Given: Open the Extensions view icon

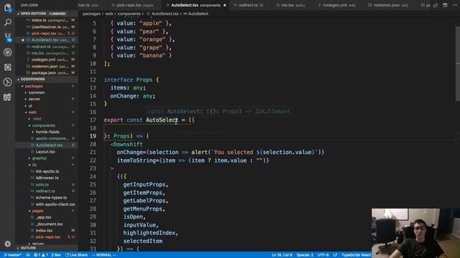Looking at the screenshot, I should click(x=8, y=67).
